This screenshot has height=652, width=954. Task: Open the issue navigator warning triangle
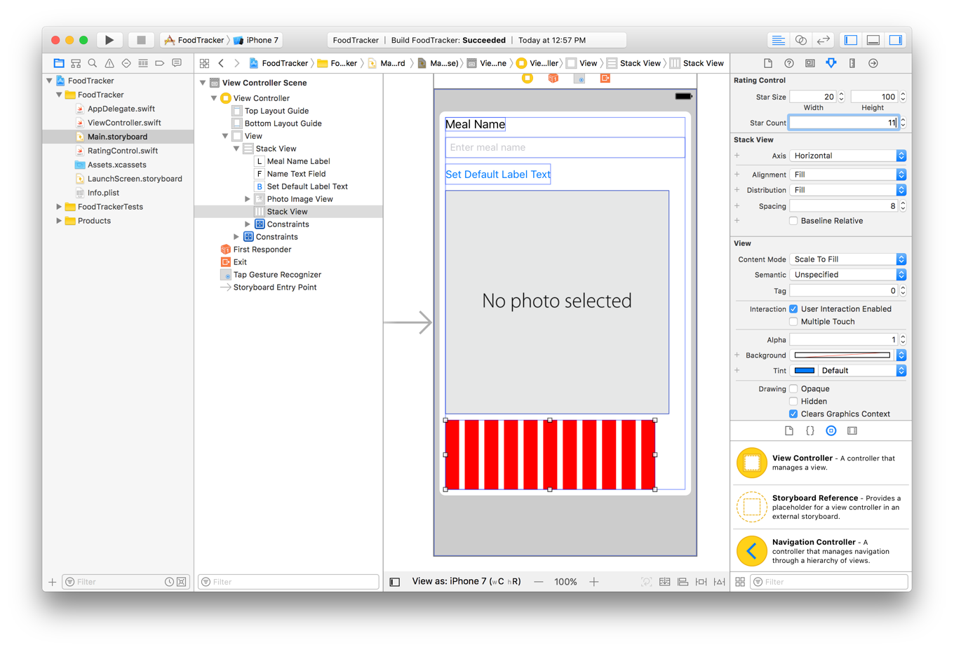click(109, 63)
